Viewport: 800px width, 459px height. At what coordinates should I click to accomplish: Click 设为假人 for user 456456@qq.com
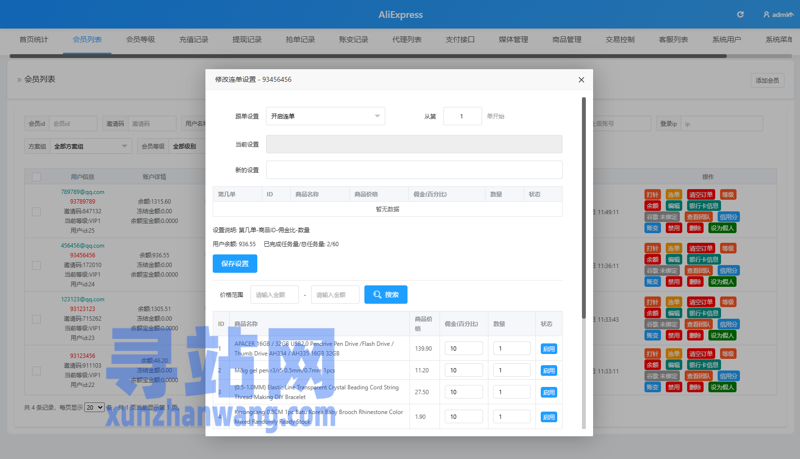(722, 281)
